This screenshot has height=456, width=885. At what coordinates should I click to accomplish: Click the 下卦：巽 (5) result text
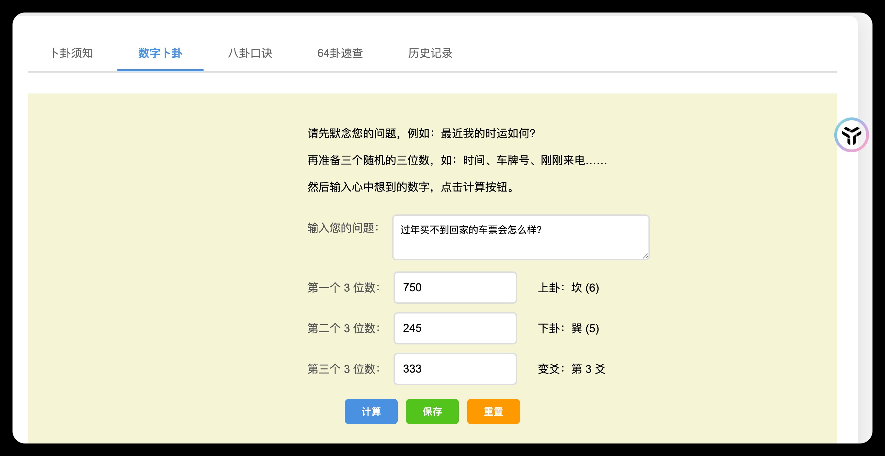[x=569, y=328]
